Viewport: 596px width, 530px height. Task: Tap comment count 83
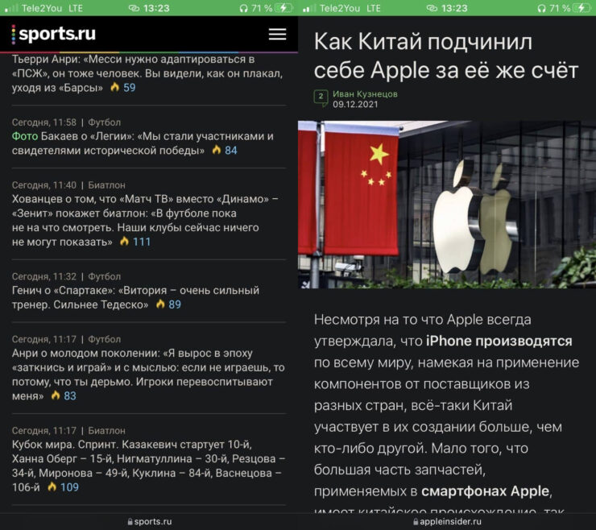[70, 395]
